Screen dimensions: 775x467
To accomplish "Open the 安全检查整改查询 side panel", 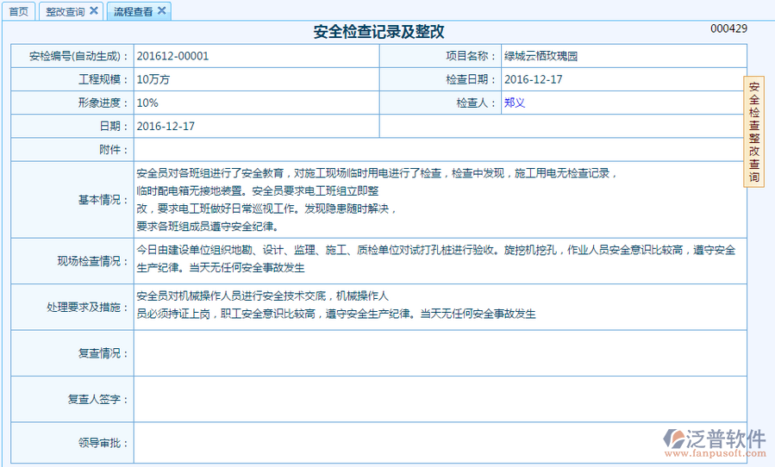I will [x=753, y=132].
